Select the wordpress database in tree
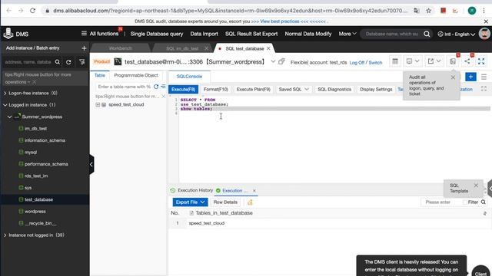 (x=35, y=212)
